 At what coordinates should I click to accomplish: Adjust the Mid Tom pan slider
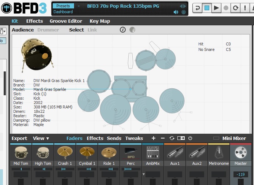21,169
